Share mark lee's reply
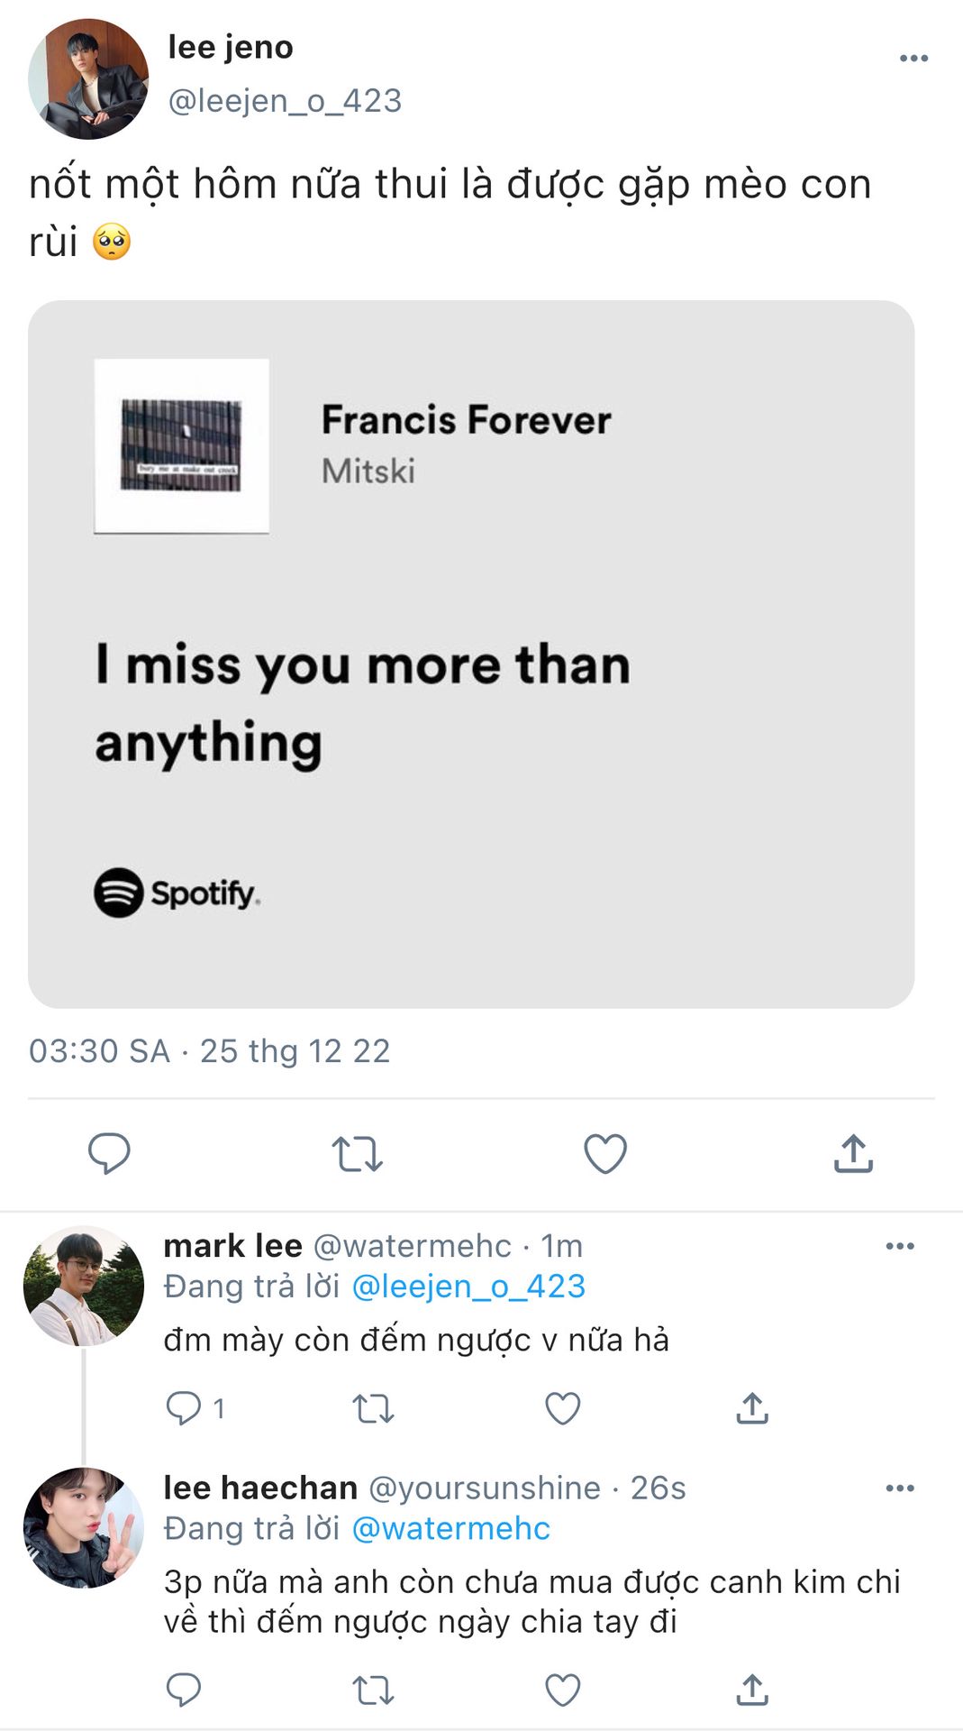The width and height of the screenshot is (963, 1731). [x=752, y=1407]
